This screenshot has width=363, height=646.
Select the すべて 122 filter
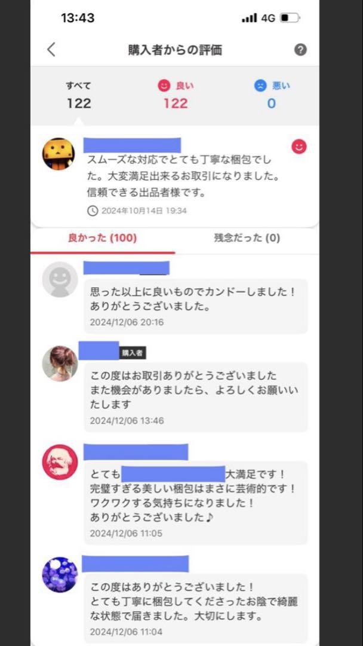pyautogui.click(x=79, y=95)
